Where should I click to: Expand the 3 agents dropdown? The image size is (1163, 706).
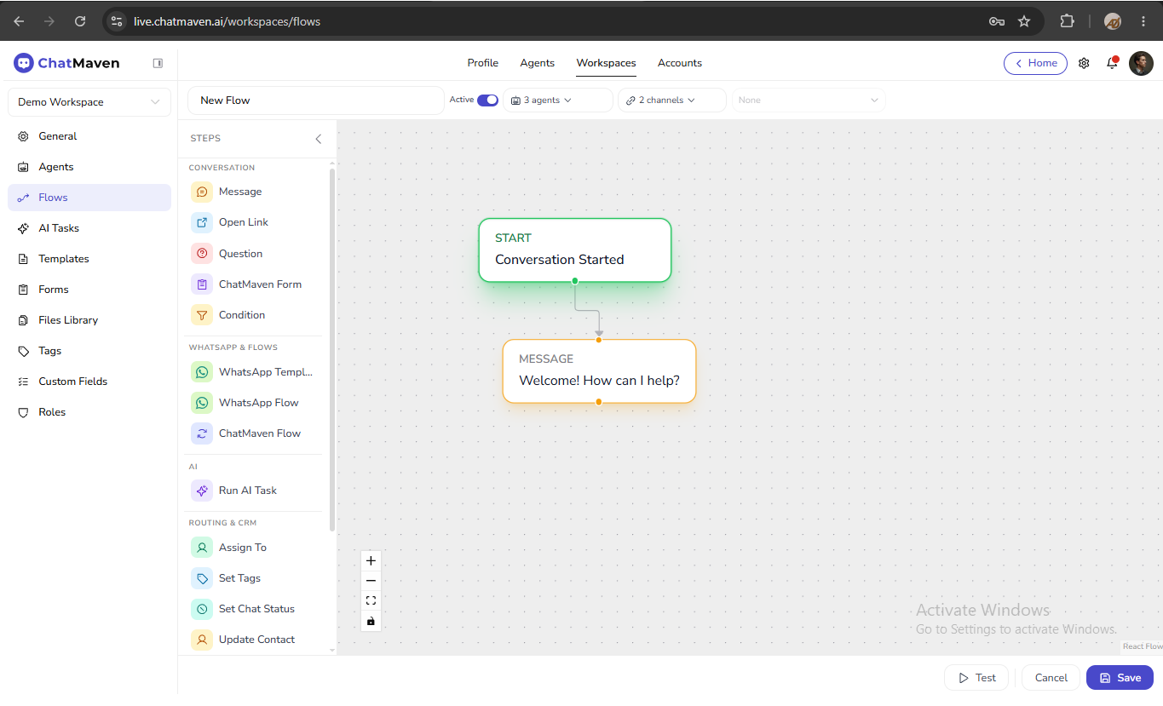[x=558, y=100]
